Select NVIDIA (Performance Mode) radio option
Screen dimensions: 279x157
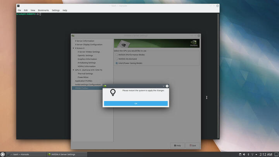pyautogui.click(x=117, y=55)
